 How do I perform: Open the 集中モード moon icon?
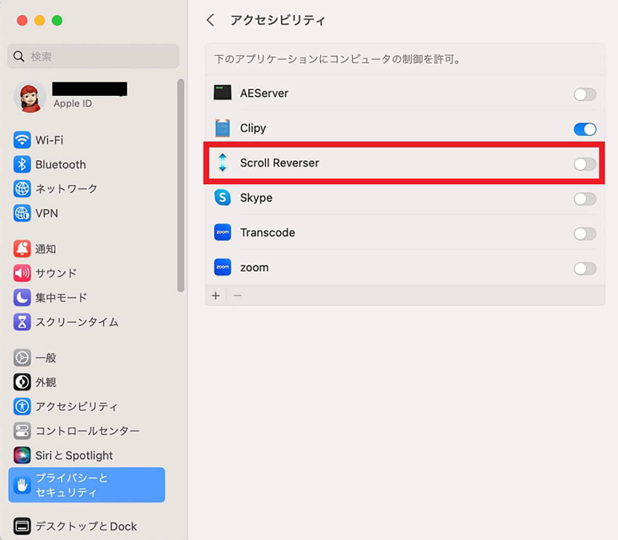pos(22,298)
